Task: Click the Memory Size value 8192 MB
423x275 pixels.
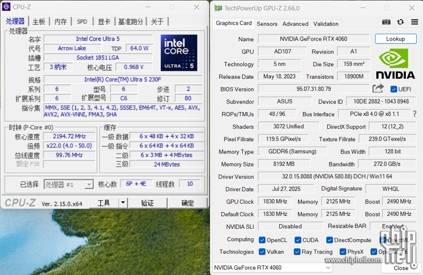Action: point(284,164)
